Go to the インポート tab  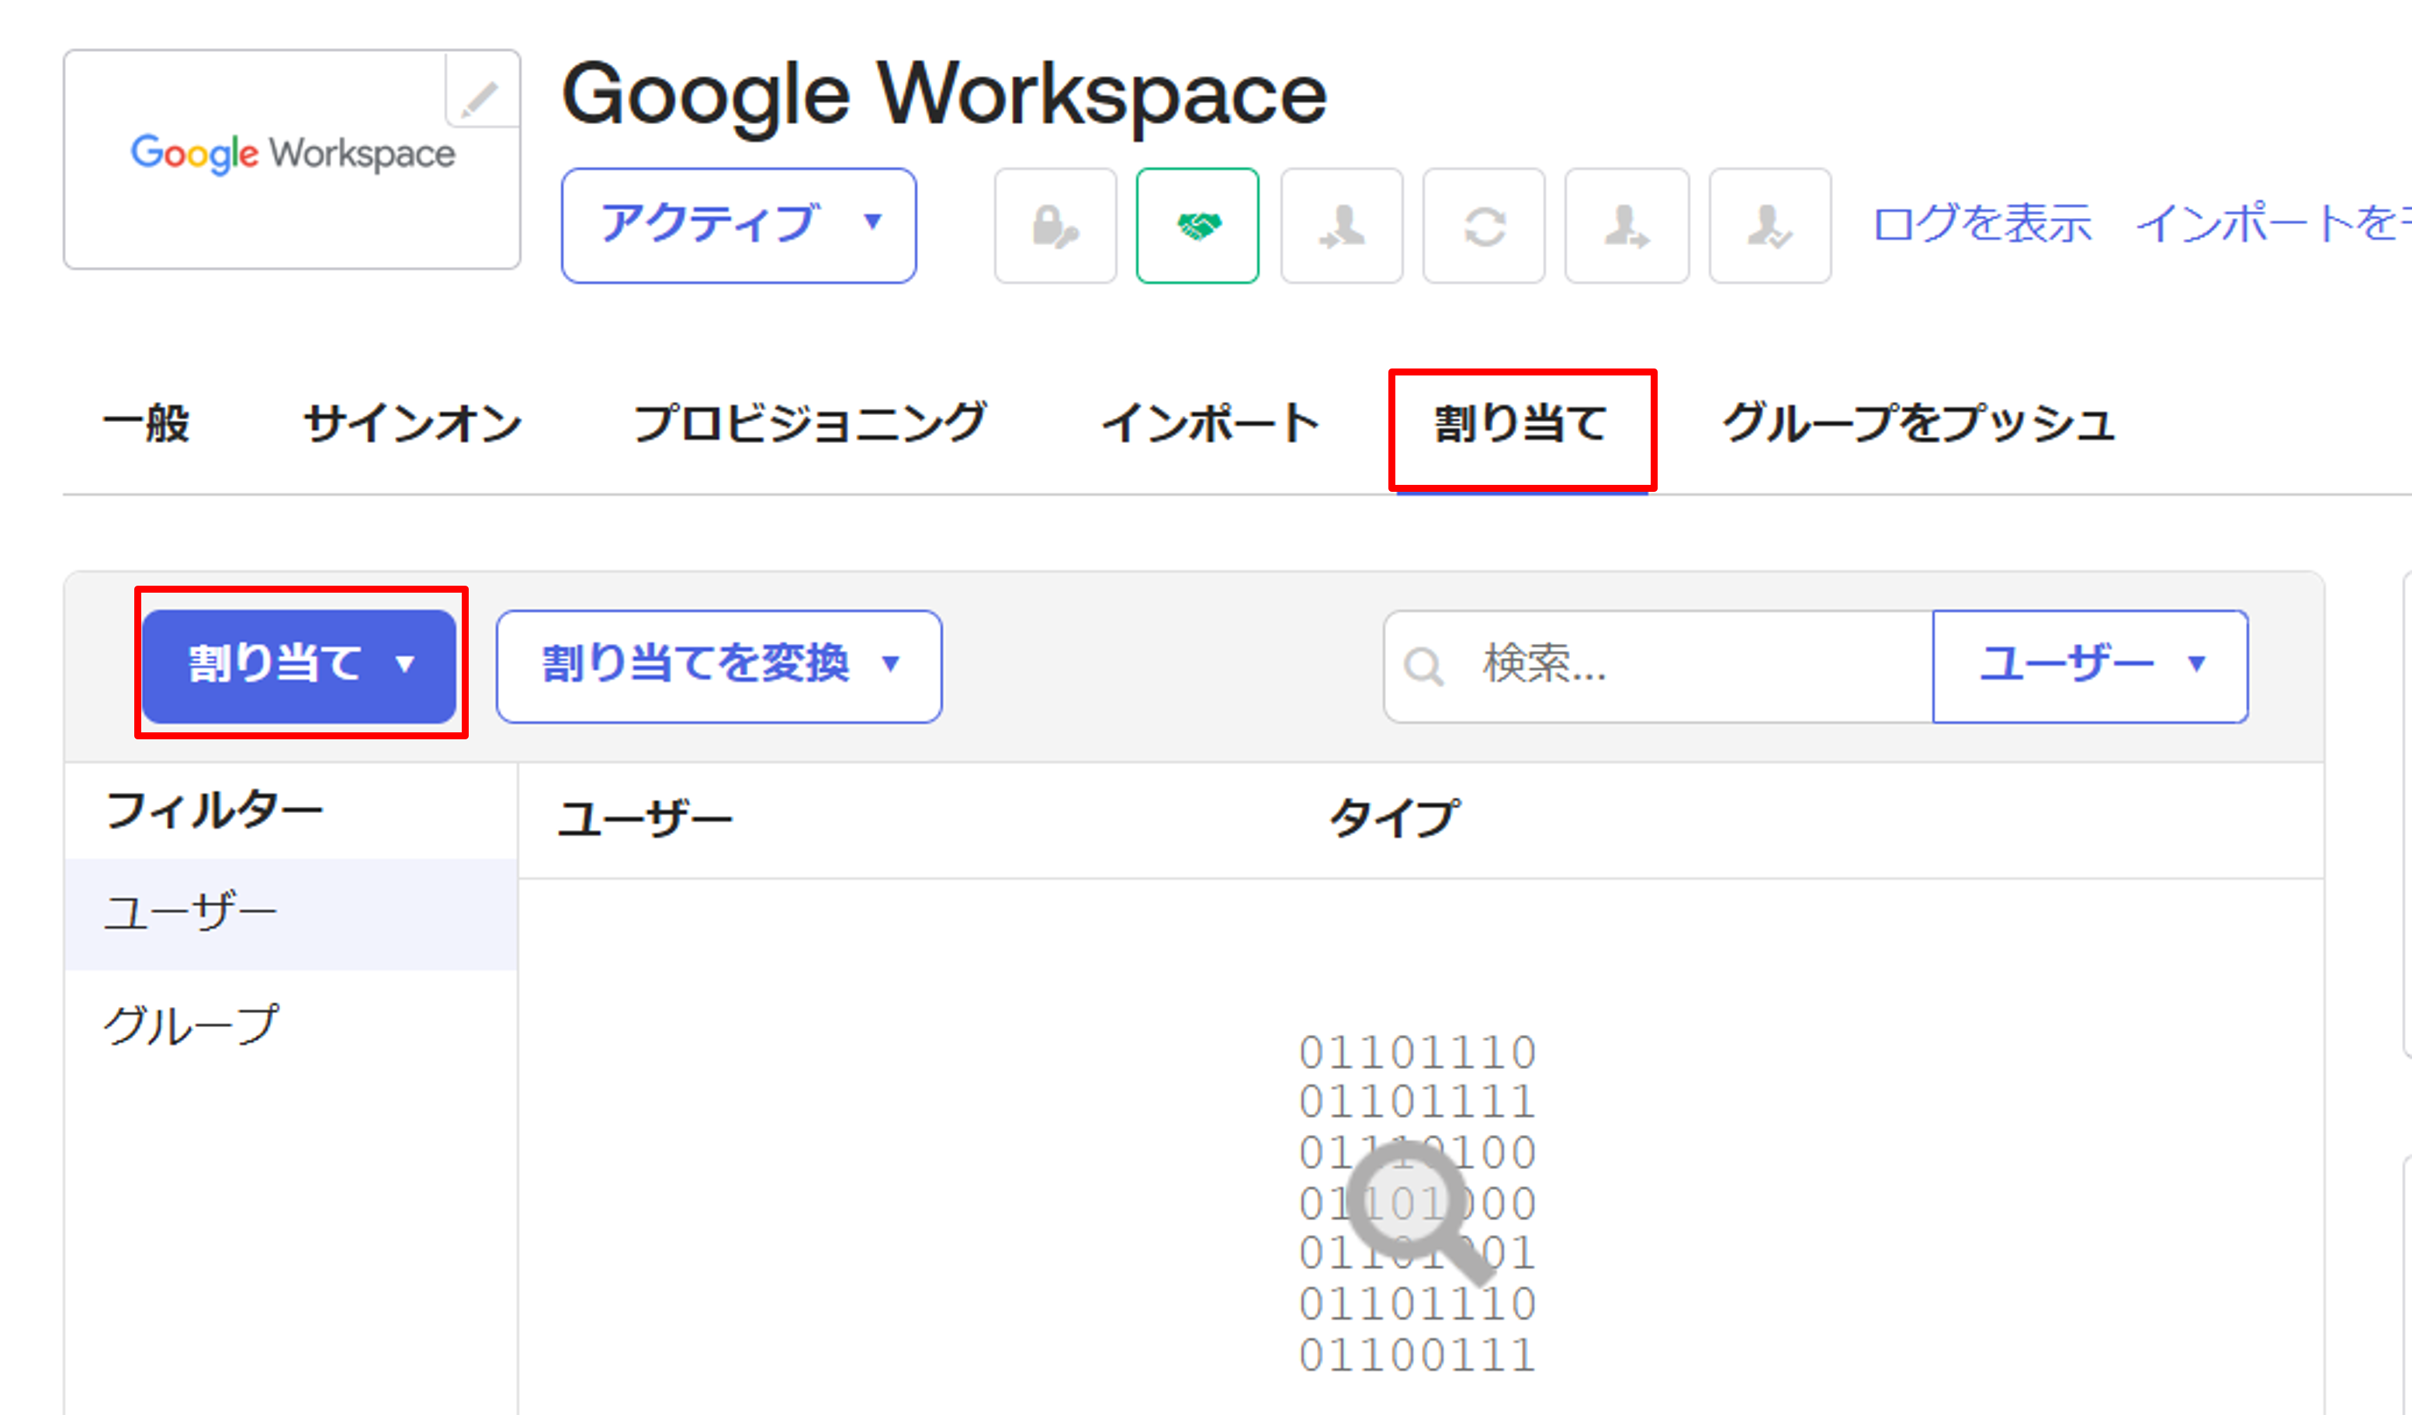click(x=1211, y=423)
